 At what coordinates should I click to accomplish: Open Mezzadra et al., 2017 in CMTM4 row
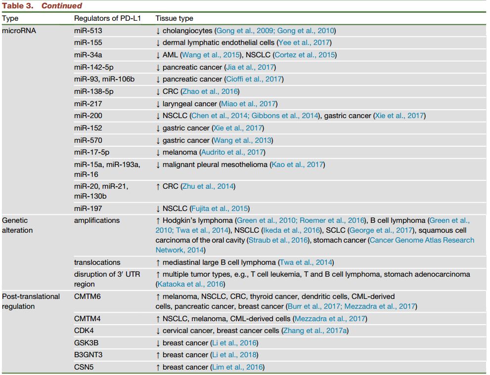point(330,319)
